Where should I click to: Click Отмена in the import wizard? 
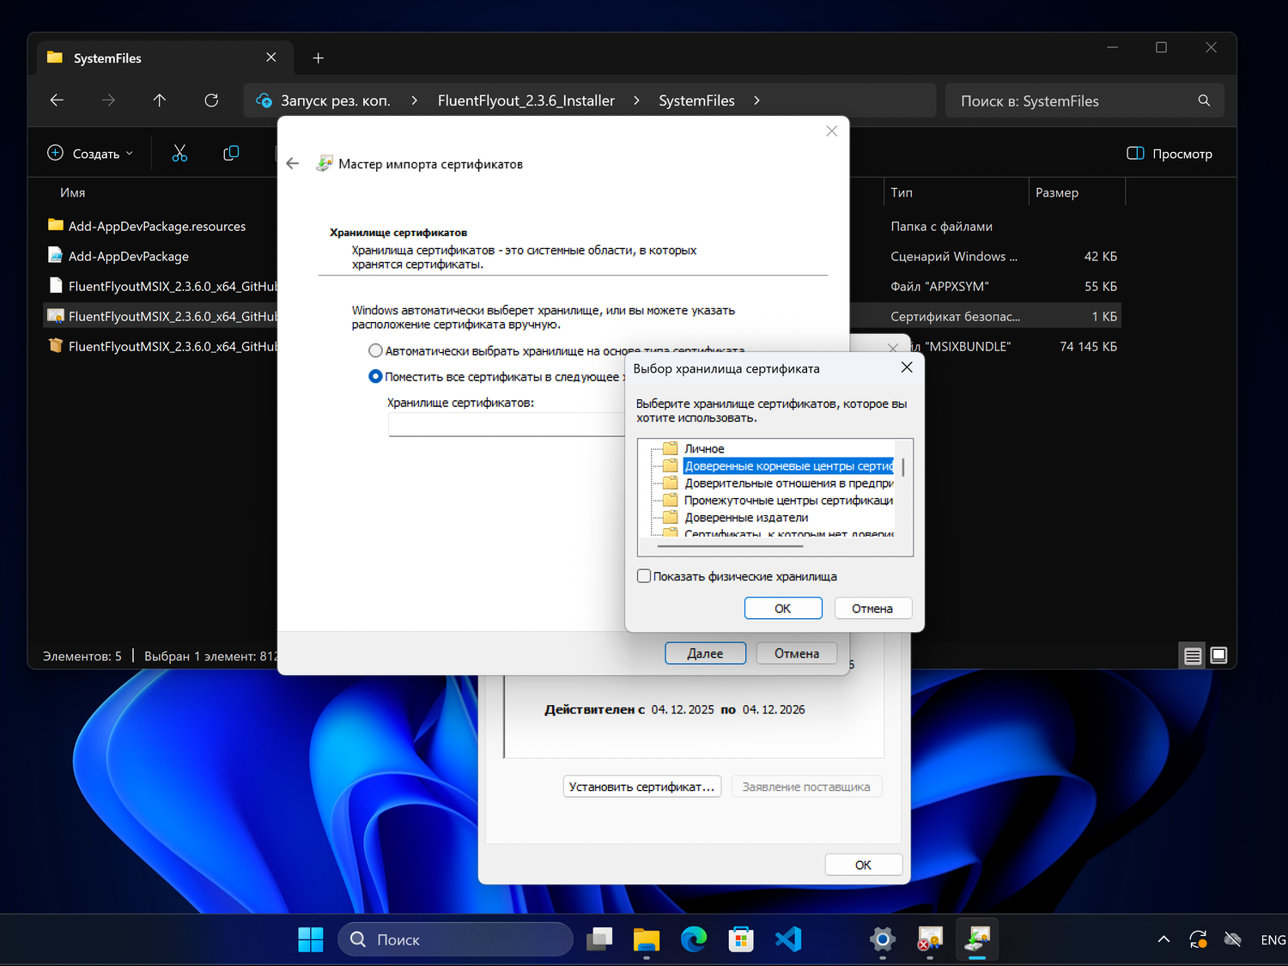pos(797,653)
